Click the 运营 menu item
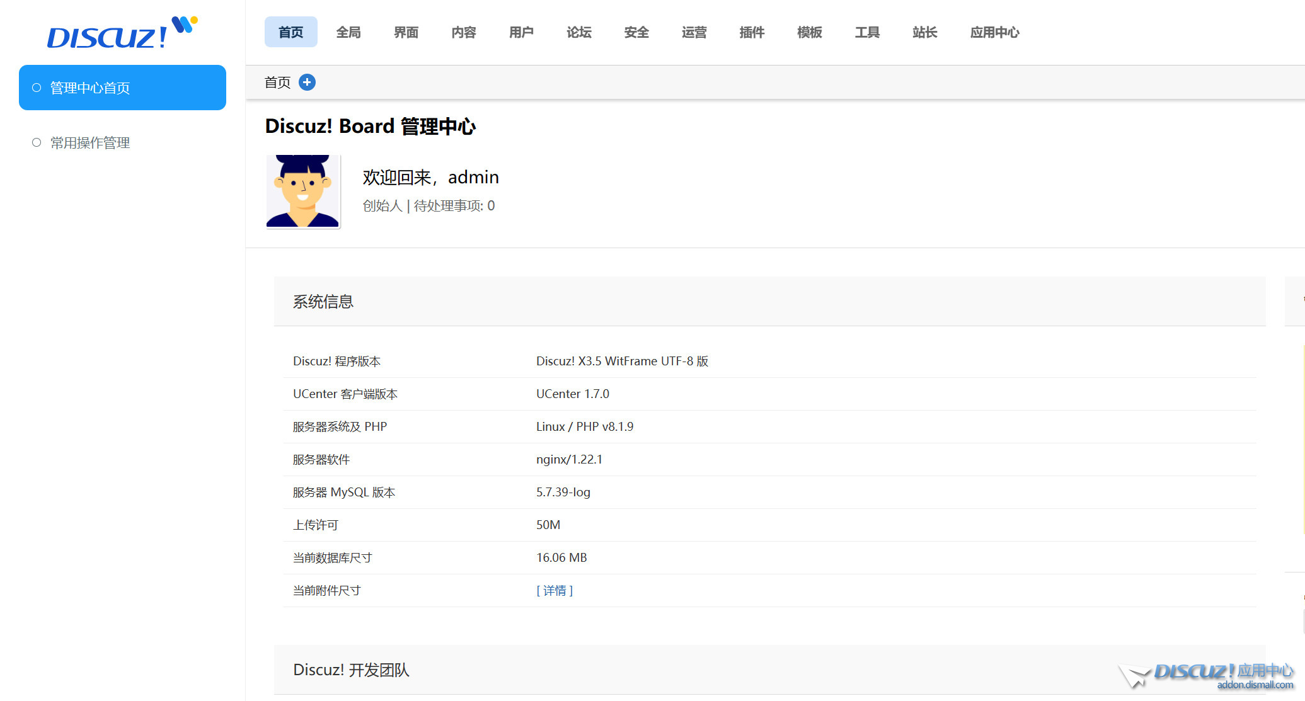 [x=694, y=32]
